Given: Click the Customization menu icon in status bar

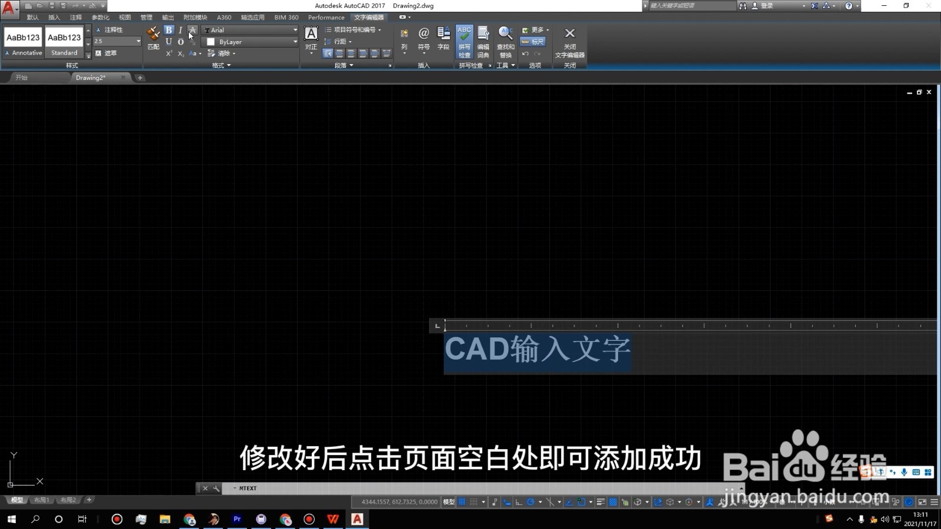Looking at the screenshot, I should [934, 502].
